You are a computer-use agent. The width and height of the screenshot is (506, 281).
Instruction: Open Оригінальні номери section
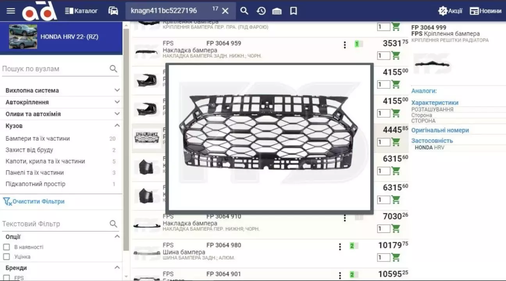pyautogui.click(x=440, y=130)
